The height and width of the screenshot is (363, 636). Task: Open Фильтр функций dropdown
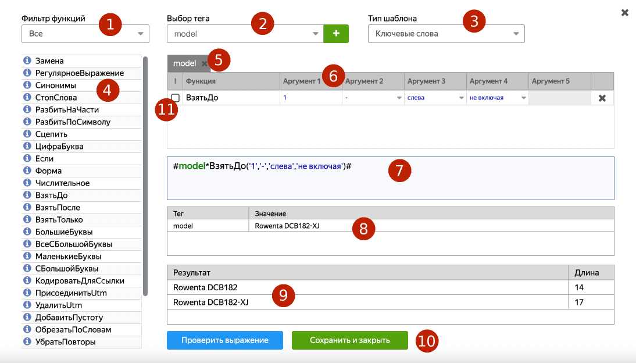pos(85,34)
